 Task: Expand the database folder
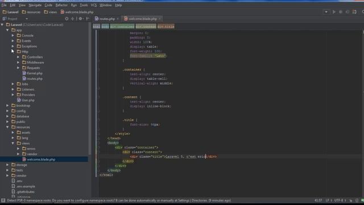click(x=7, y=116)
